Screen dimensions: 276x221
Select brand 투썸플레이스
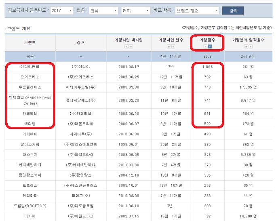click(30, 87)
